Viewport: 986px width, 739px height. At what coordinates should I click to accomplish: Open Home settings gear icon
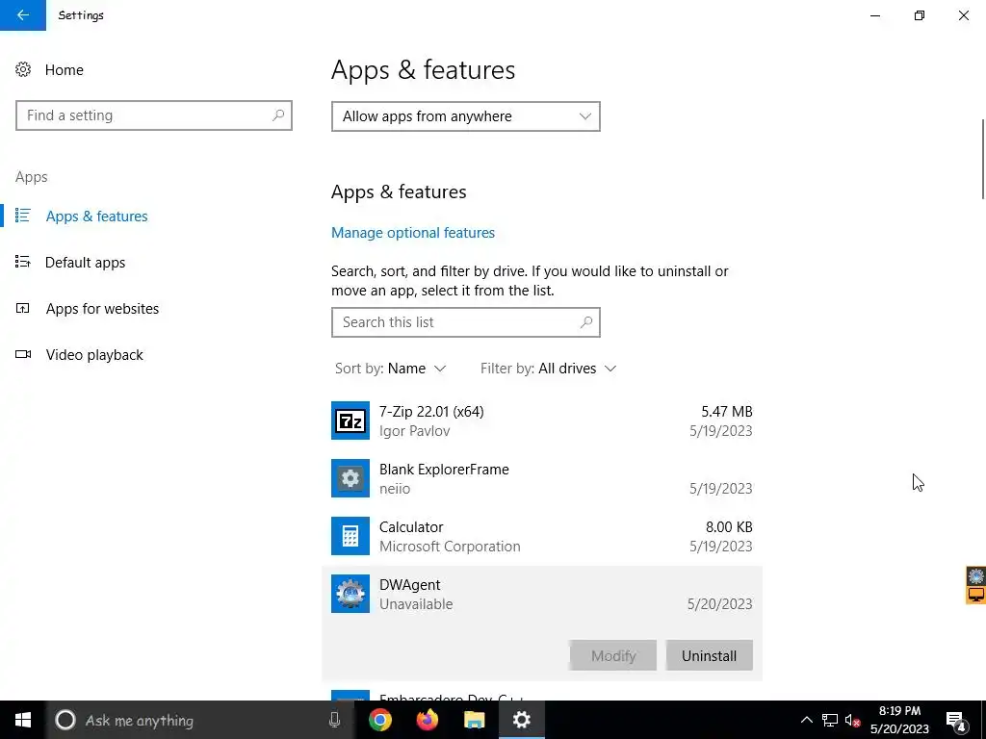(x=23, y=69)
